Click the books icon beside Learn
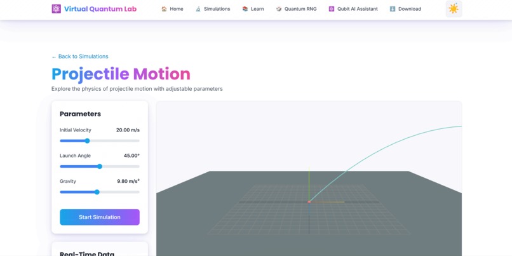Screen dimensions: 512x256 (245, 9)
